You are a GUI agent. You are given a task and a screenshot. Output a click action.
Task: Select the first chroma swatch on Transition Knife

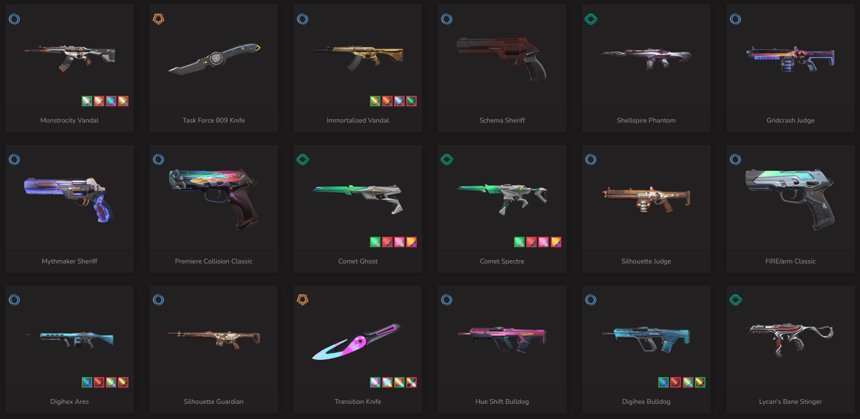375,382
